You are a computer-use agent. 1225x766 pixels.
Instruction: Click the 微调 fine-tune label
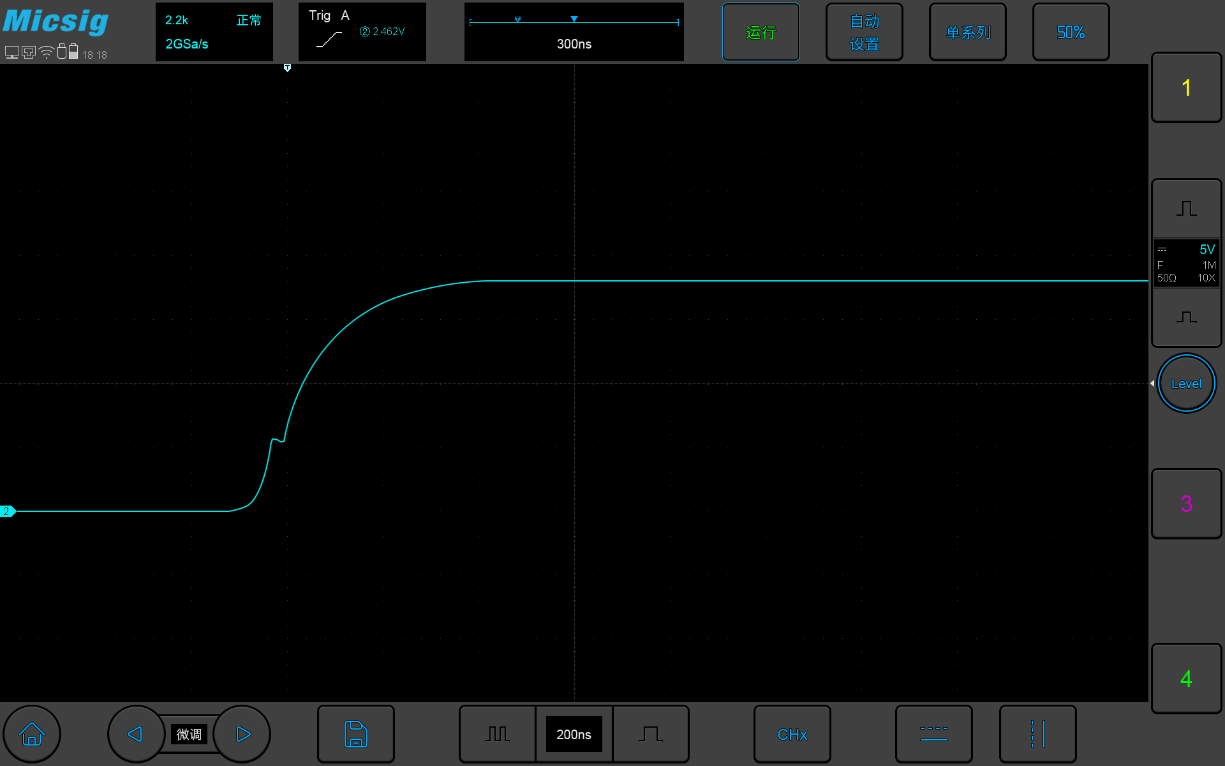click(189, 734)
